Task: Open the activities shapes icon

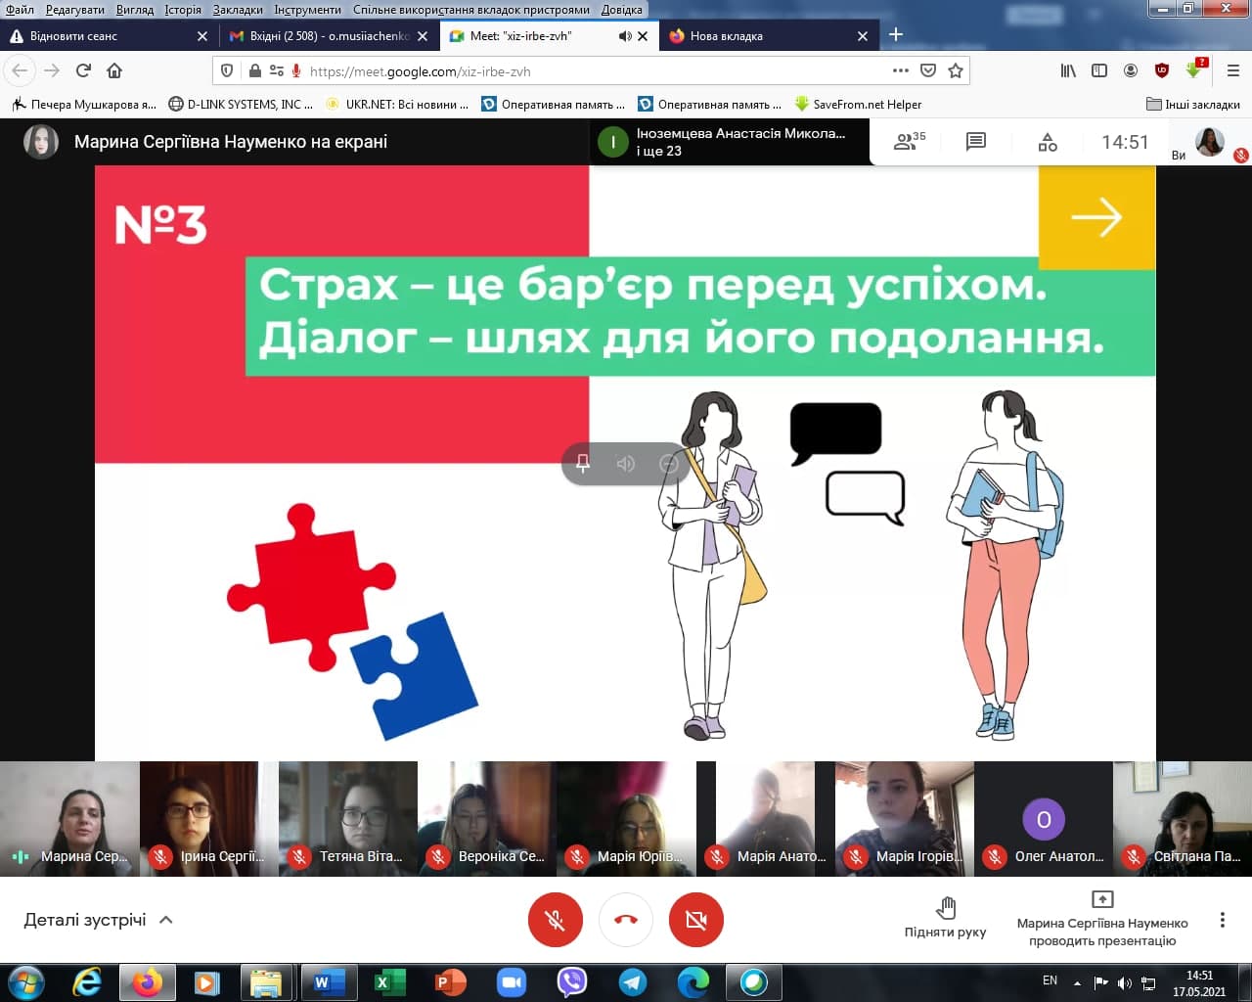Action: click(x=1048, y=143)
